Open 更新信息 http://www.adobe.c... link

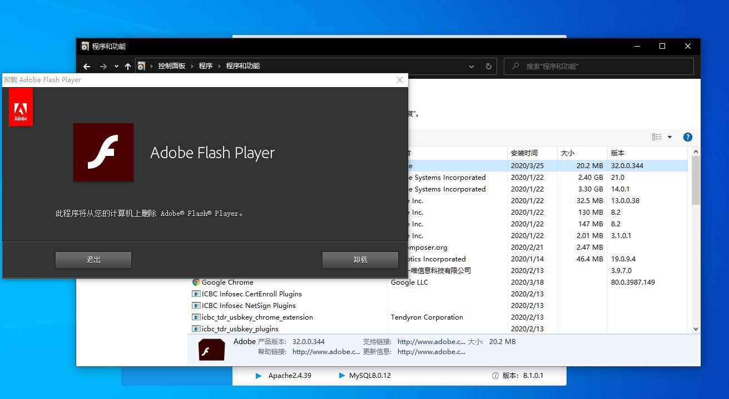(x=431, y=352)
